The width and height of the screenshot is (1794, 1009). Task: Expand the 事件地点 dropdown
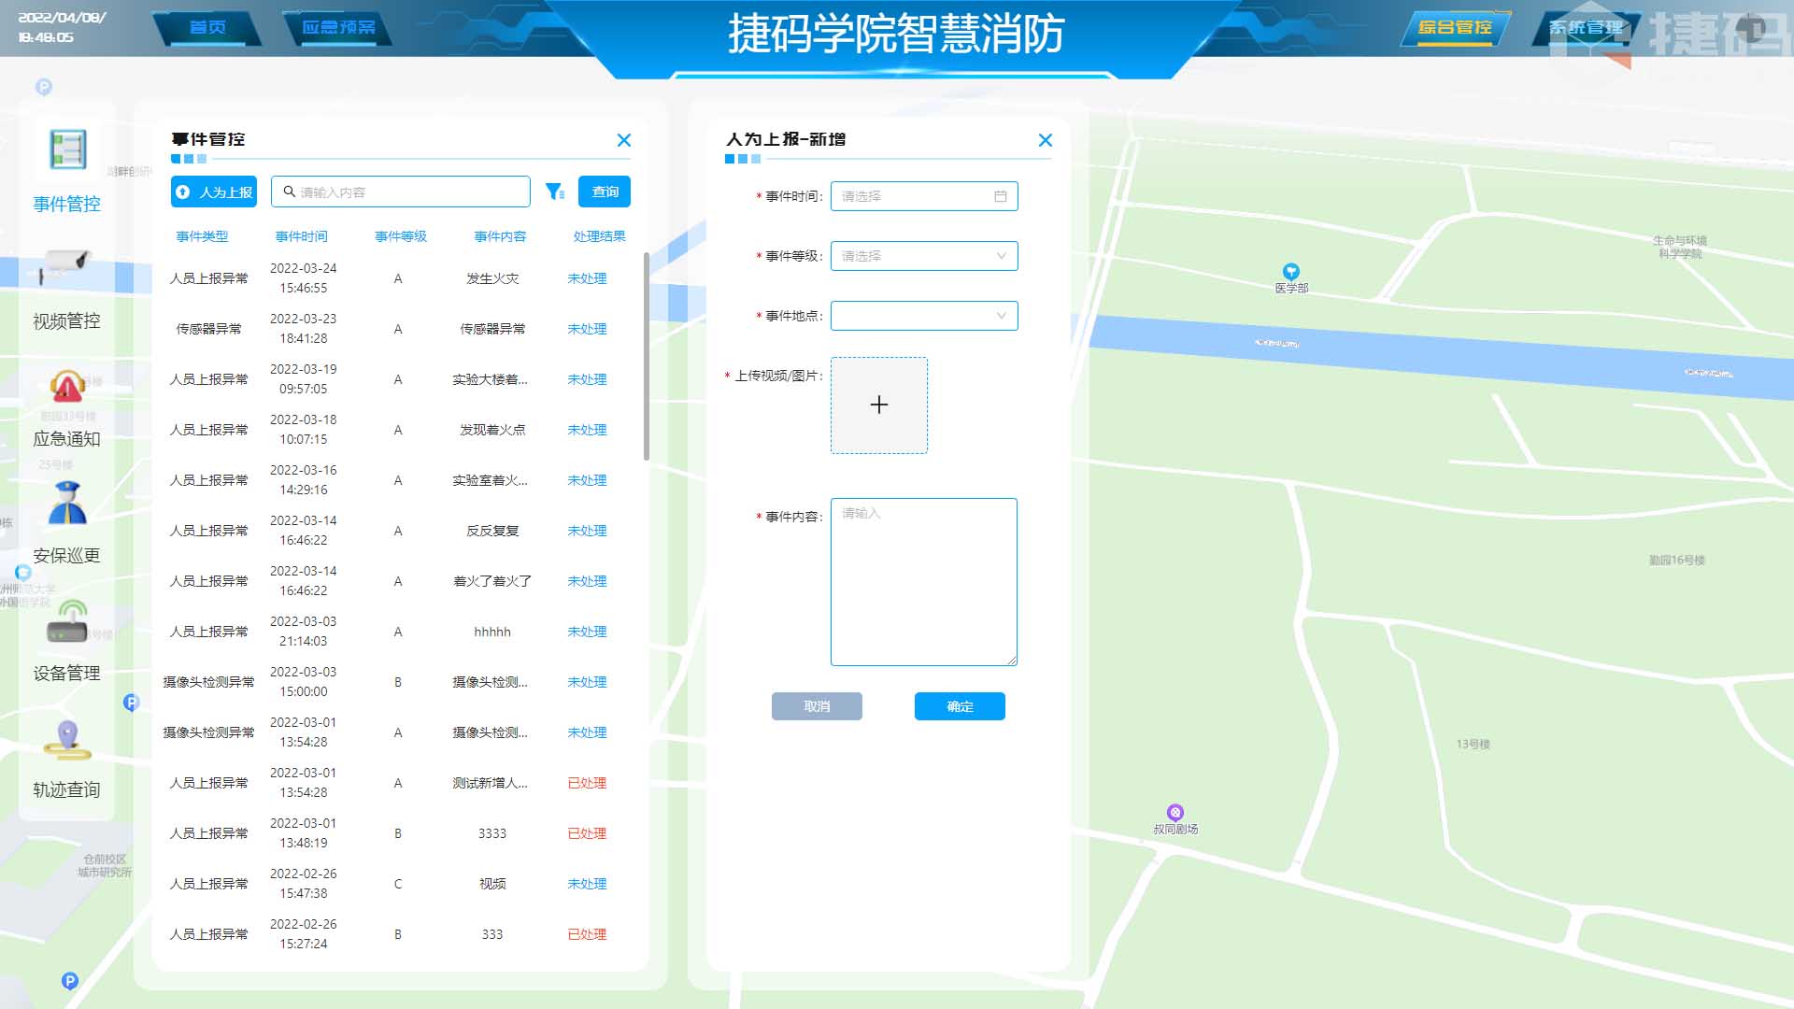coord(923,316)
